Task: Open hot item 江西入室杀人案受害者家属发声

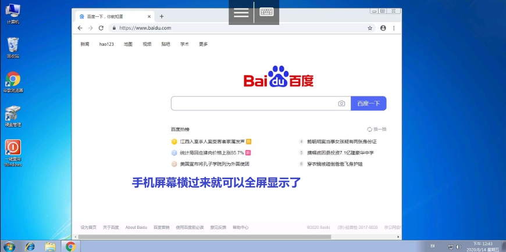Action: coord(212,142)
